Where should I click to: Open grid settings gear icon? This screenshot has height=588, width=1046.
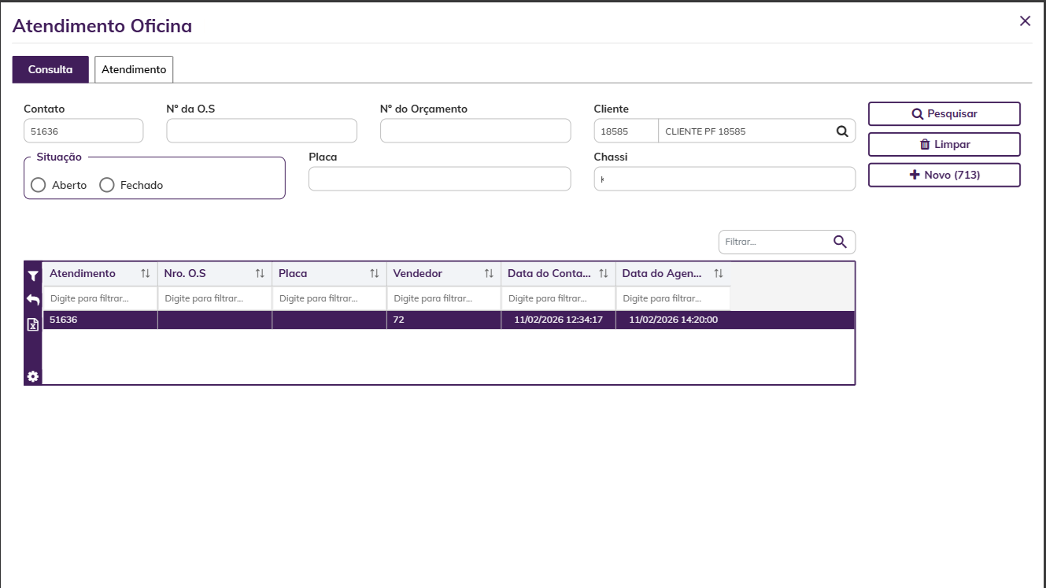click(x=33, y=376)
